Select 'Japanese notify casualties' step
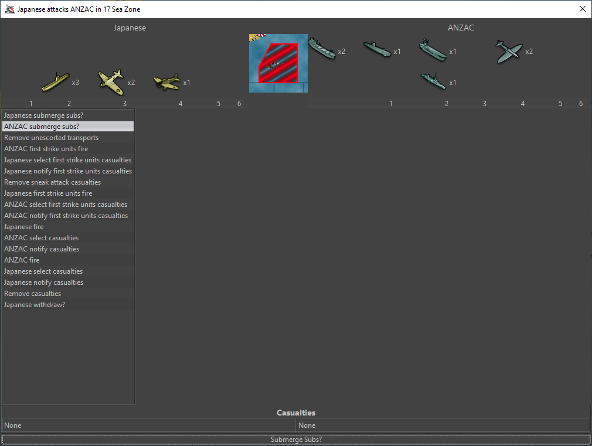The image size is (592, 446). [68, 282]
